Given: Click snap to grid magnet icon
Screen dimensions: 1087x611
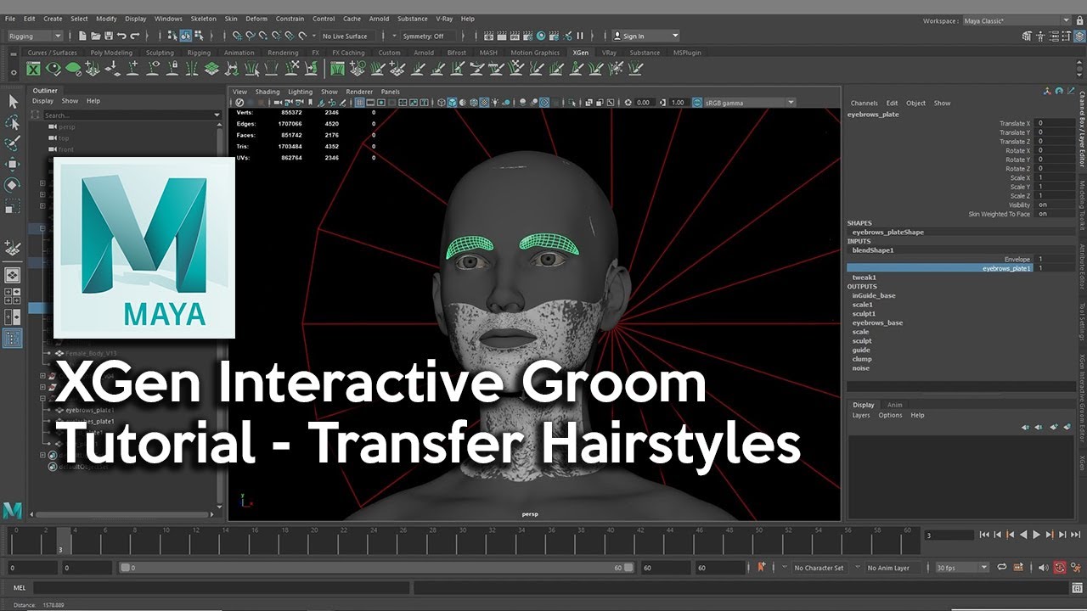Looking at the screenshot, I should click(238, 36).
